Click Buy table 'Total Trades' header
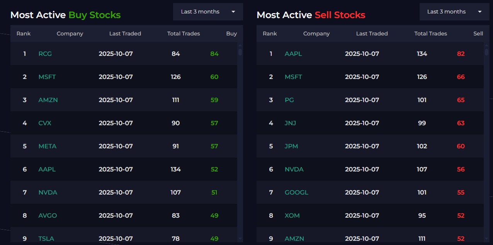The height and width of the screenshot is (245, 493). pyautogui.click(x=184, y=34)
